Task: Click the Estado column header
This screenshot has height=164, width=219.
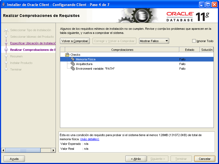Action: coord(189,50)
